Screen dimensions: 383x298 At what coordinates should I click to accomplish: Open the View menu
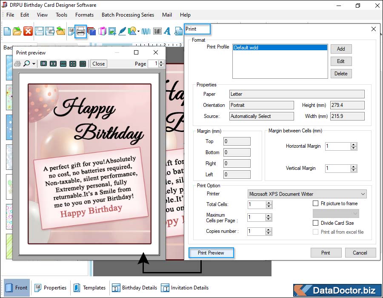click(42, 15)
